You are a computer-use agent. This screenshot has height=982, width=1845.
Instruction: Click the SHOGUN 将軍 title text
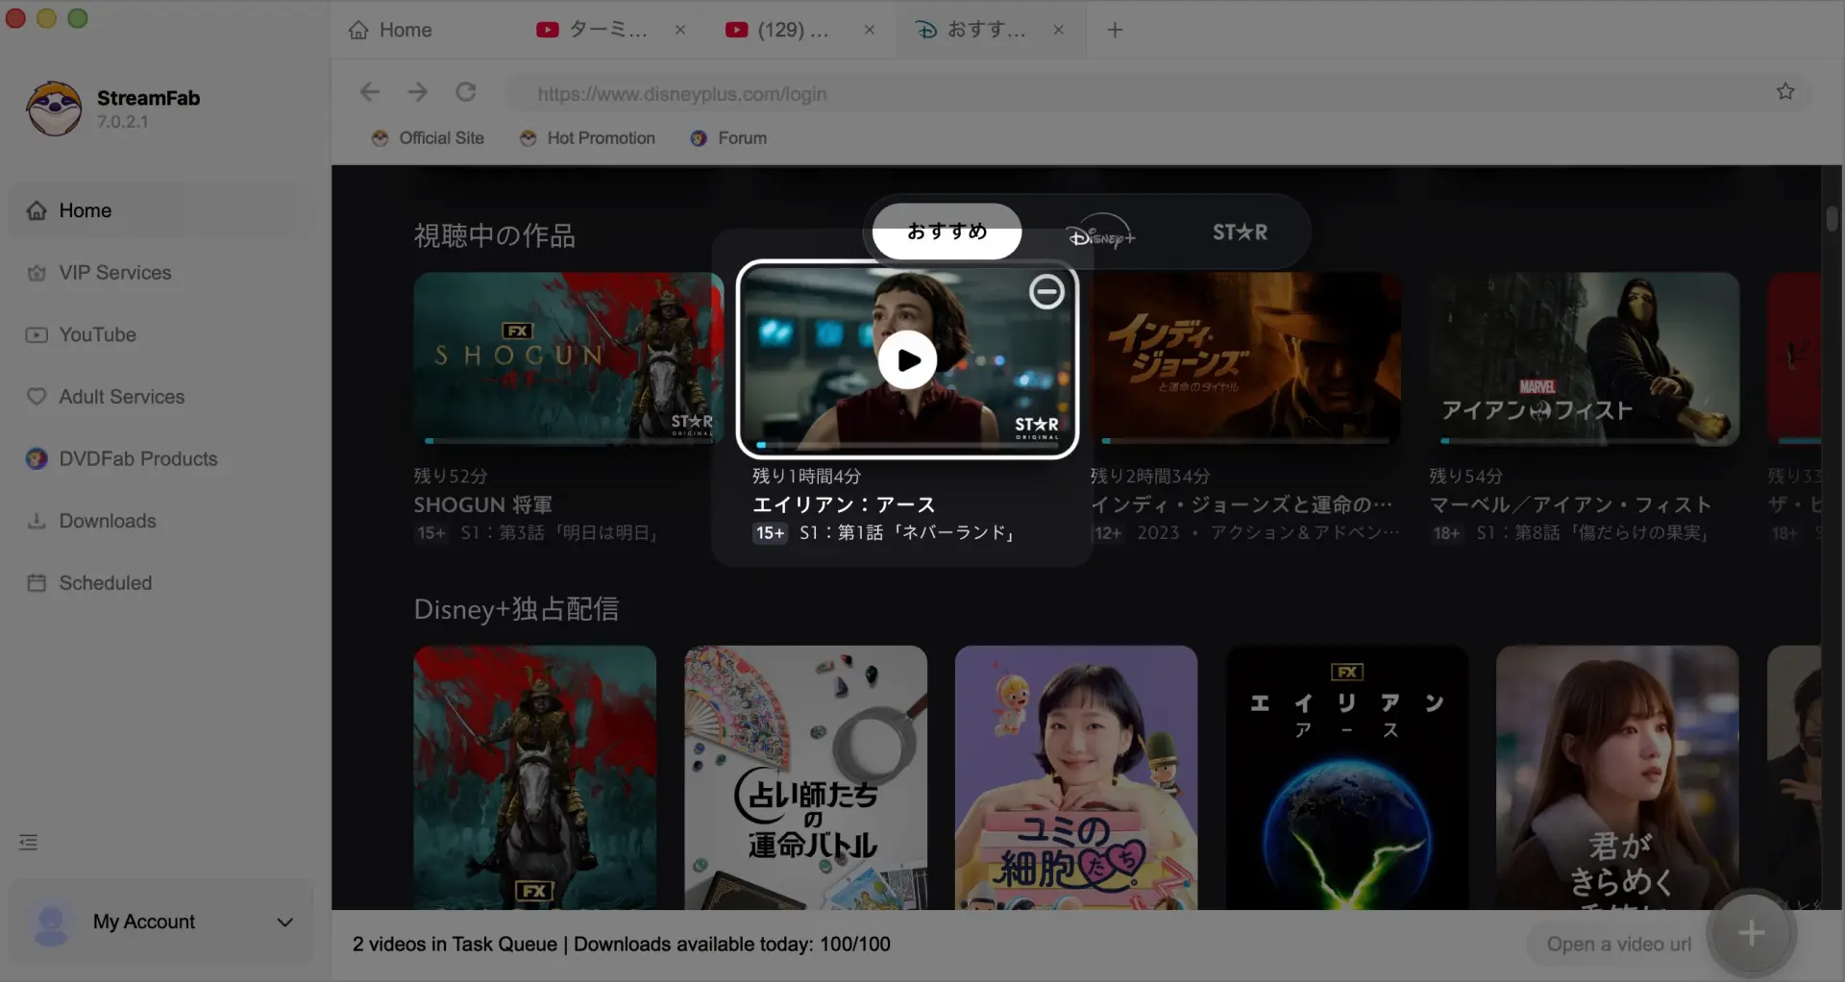pos(483,504)
